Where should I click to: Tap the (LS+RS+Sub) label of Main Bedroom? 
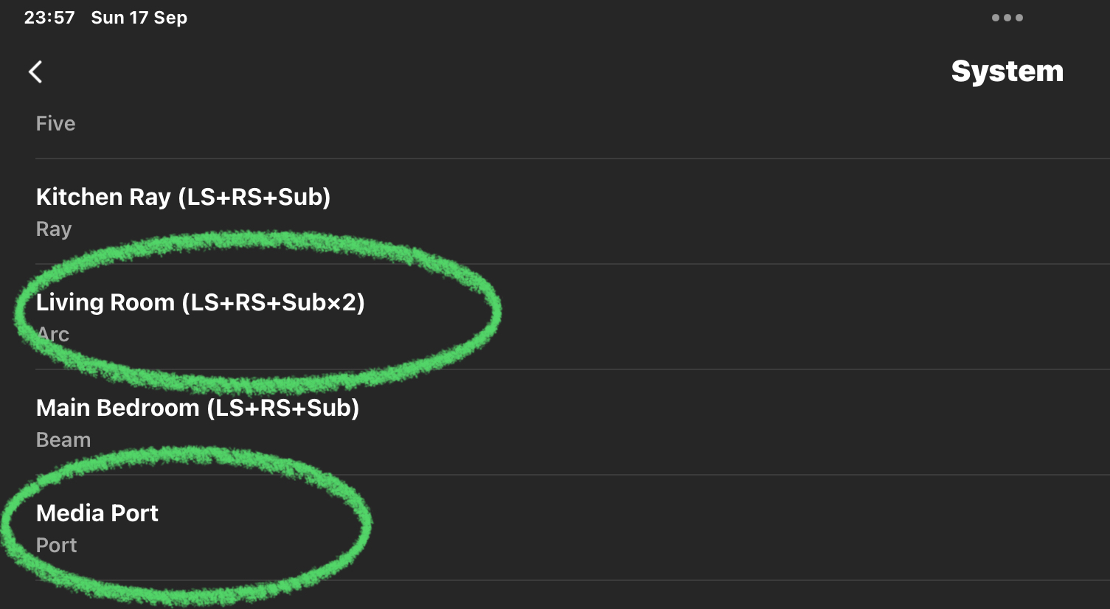pos(282,408)
